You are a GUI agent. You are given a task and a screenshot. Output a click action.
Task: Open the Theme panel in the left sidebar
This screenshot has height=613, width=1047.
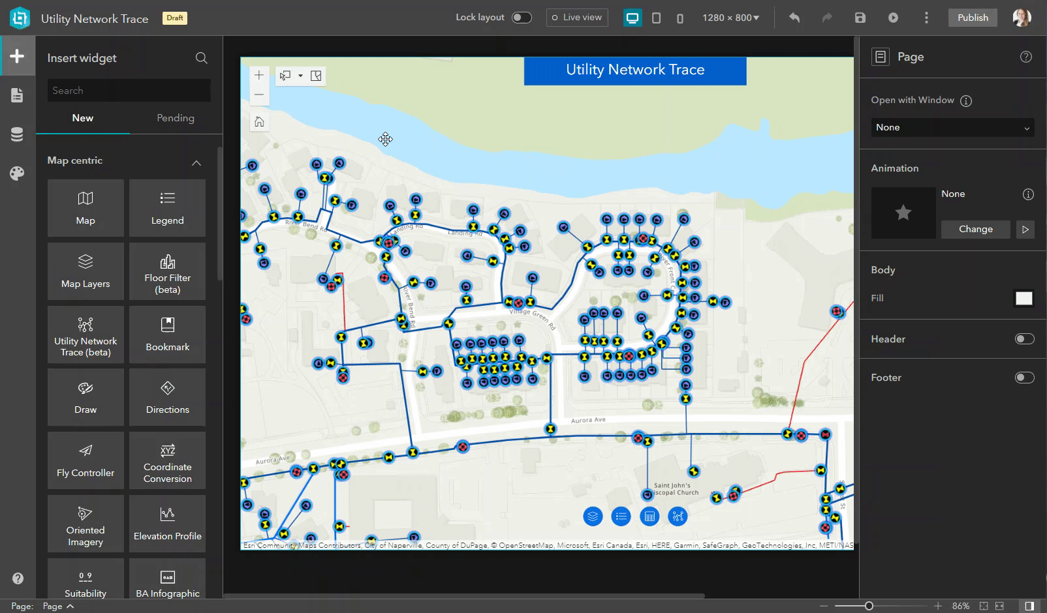[x=17, y=173]
